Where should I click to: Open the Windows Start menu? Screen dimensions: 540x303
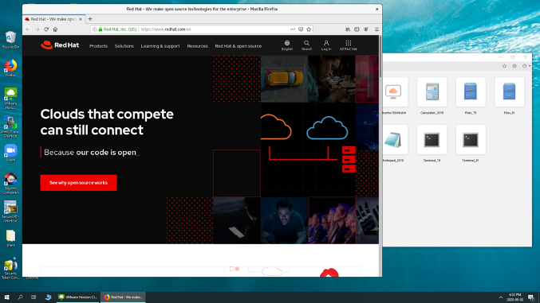pyautogui.click(x=6, y=297)
